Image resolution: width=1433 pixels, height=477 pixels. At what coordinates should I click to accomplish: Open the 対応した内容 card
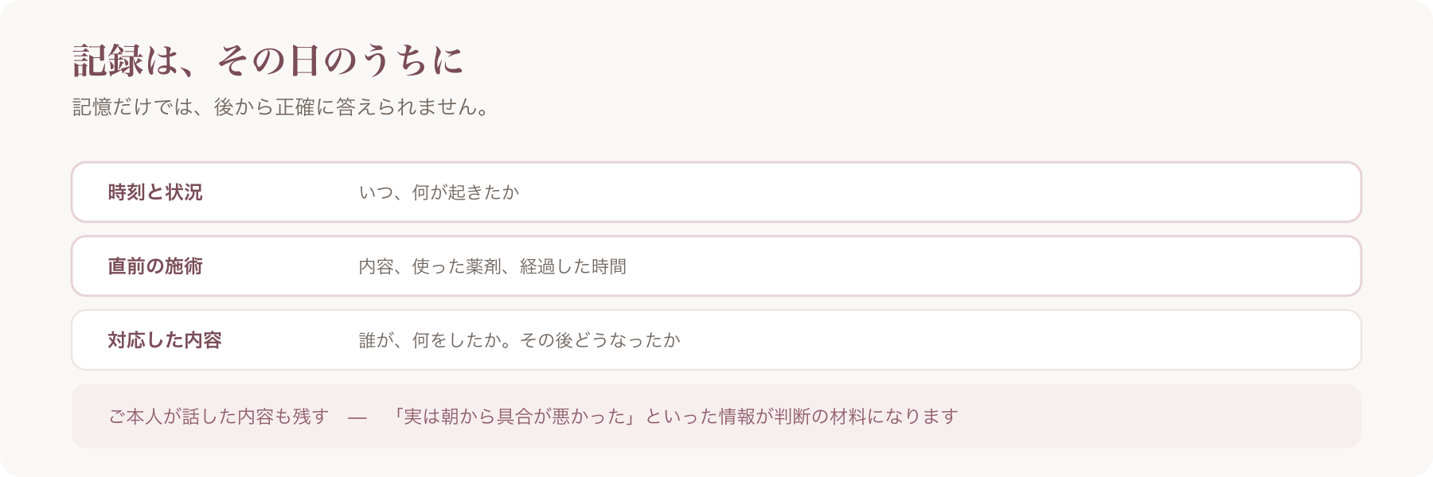[716, 340]
